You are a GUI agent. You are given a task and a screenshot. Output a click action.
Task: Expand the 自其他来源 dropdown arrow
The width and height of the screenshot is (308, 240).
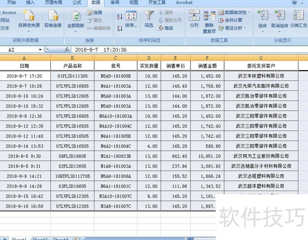pyautogui.click(x=29, y=32)
